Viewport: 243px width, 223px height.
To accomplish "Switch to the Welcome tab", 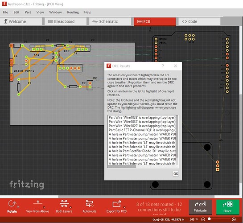I will coord(21,21).
